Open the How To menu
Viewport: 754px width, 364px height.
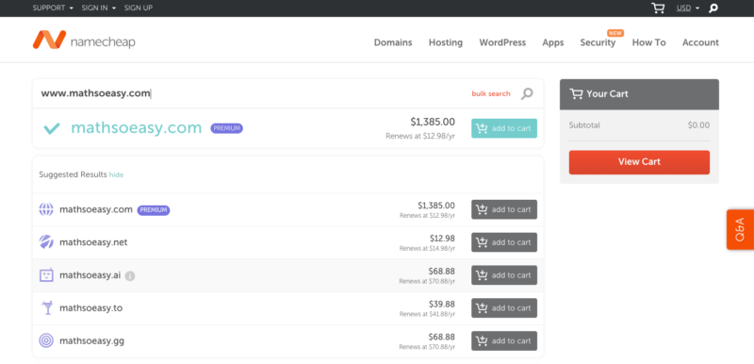pos(648,42)
